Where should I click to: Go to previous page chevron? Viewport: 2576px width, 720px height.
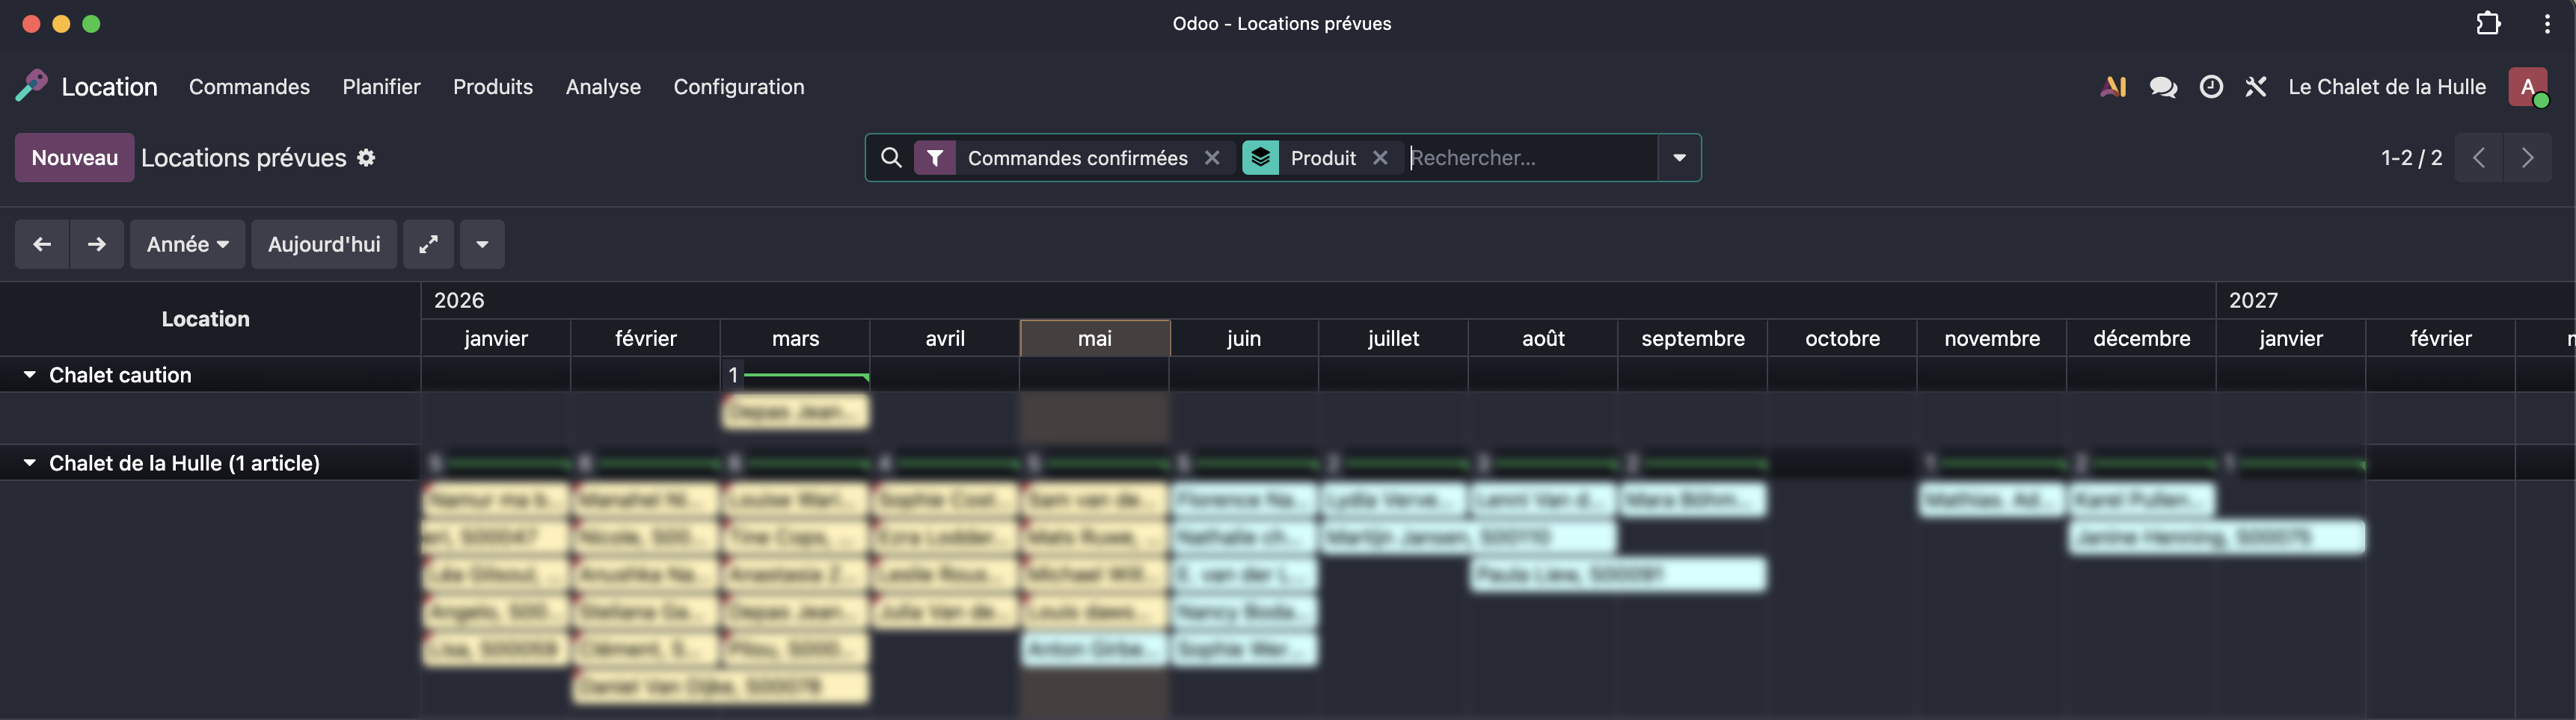[x=2479, y=158]
